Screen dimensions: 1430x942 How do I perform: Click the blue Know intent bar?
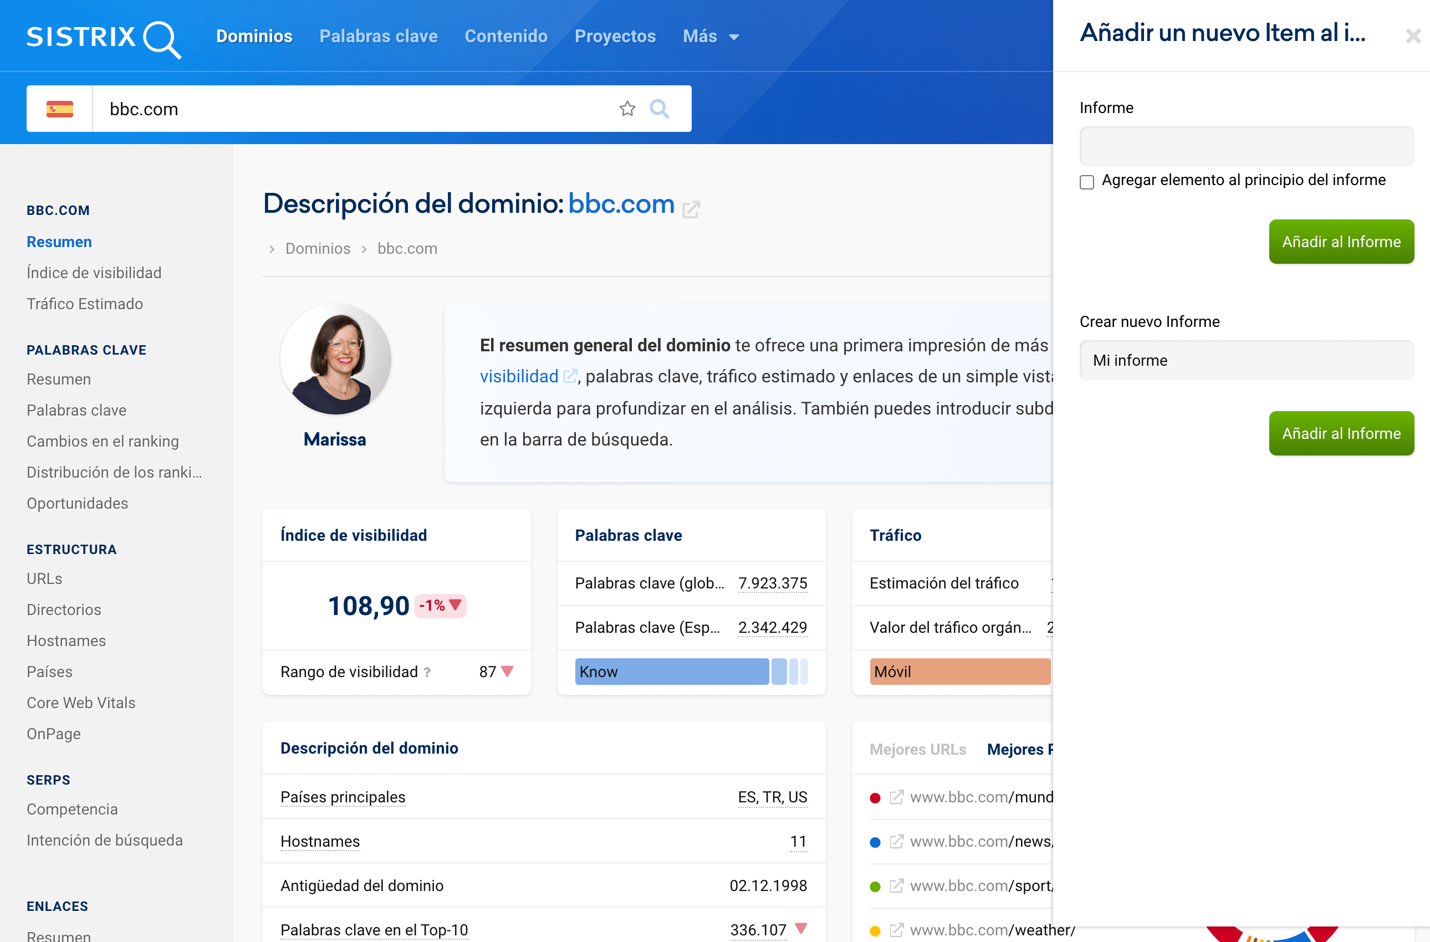(671, 672)
